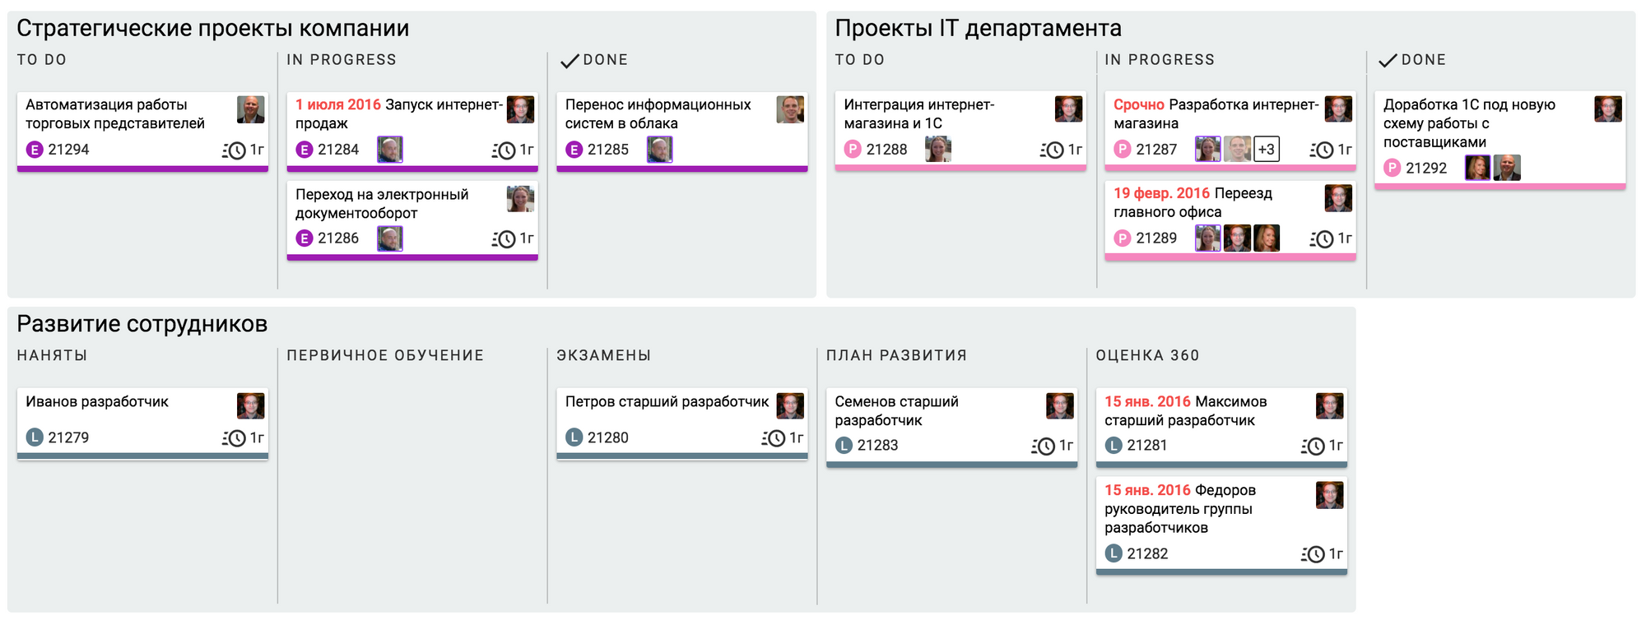Click the purple color bar under card 21285
1646x620 pixels.
[681, 169]
